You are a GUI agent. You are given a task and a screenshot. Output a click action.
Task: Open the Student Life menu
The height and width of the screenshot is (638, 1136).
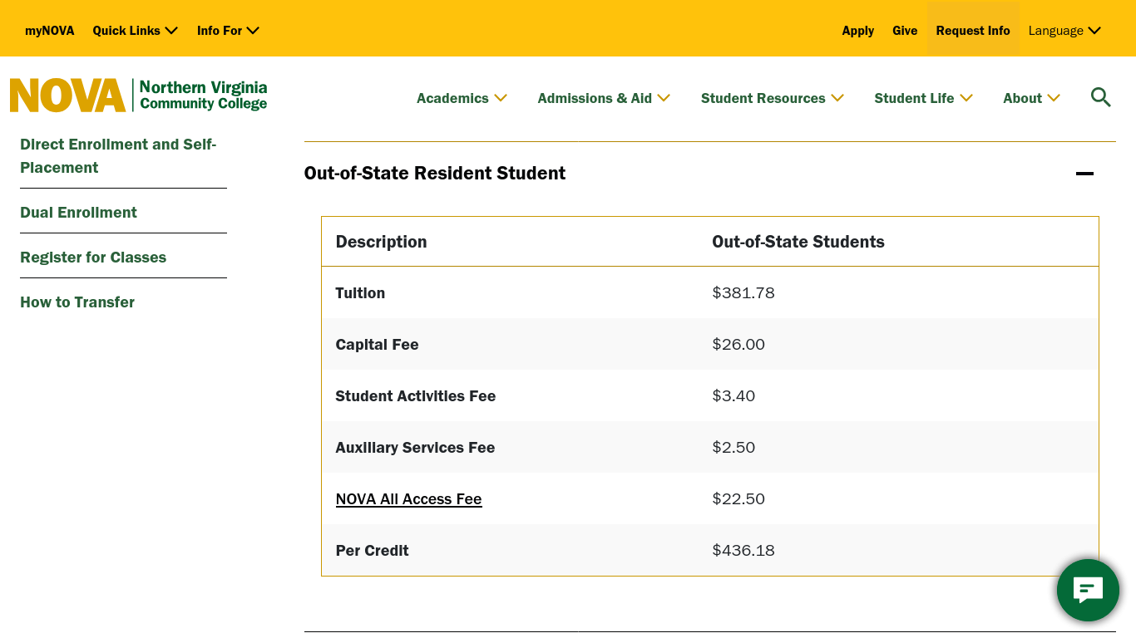[923, 98]
